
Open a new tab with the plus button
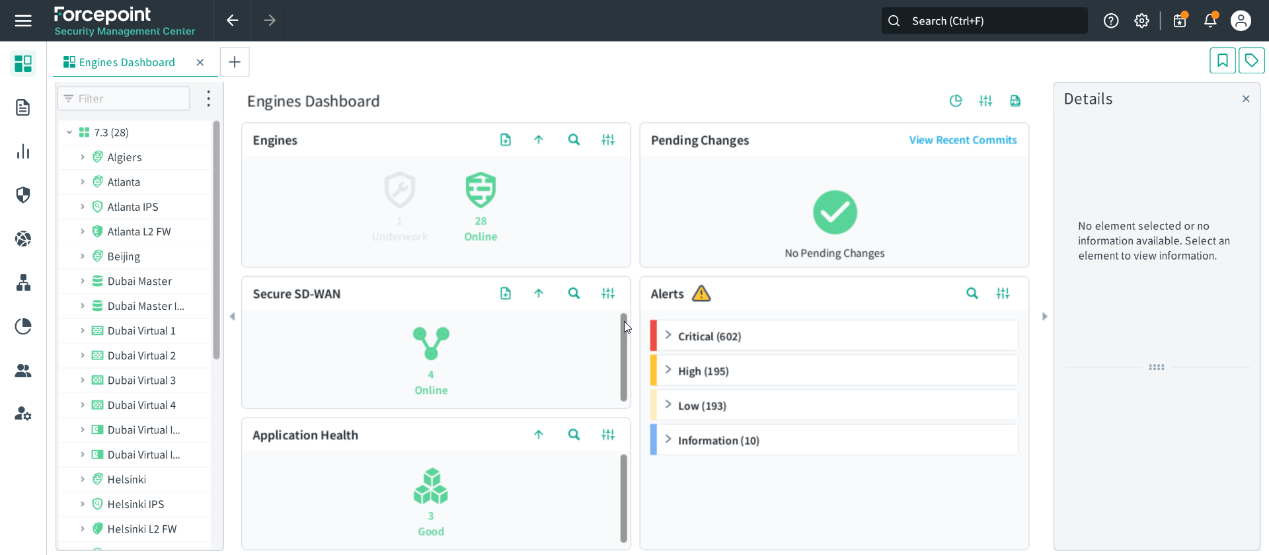235,62
